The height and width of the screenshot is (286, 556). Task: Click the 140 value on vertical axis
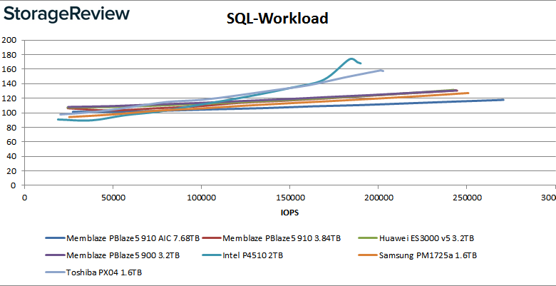(x=9, y=83)
